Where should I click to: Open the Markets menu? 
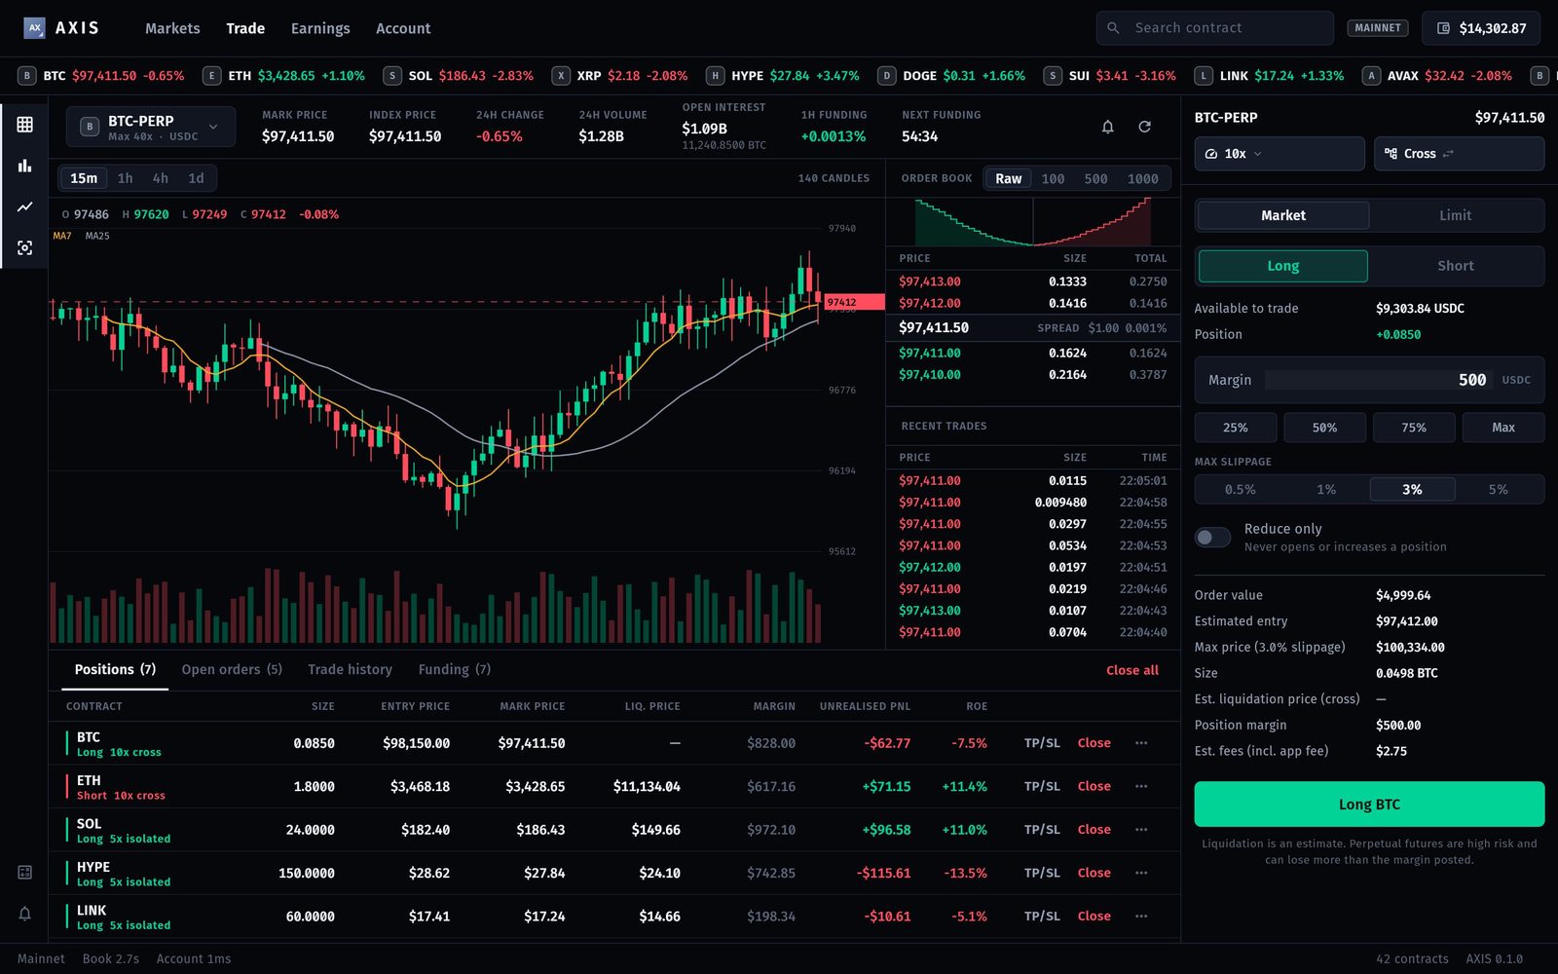pos(172,28)
